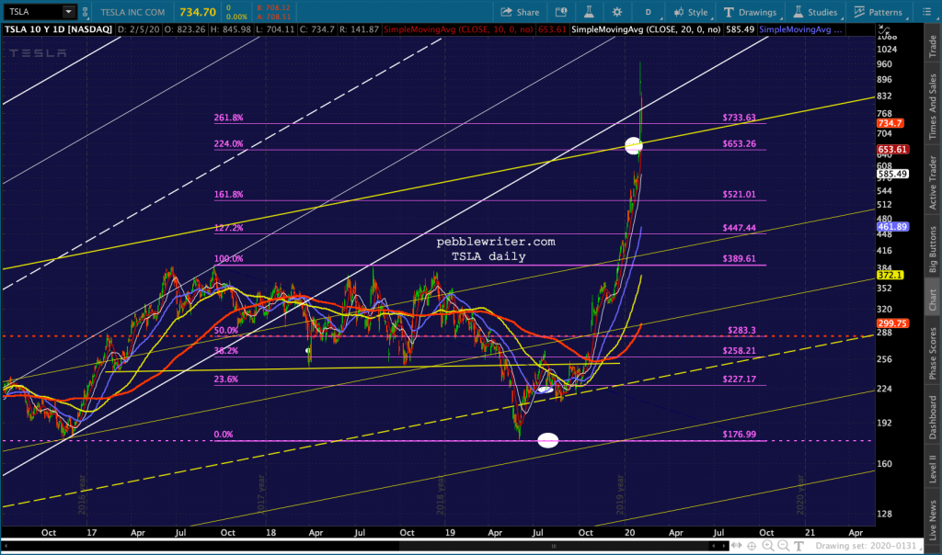The image size is (942, 555).
Task: Click the scrollbar right arrow
Action: pyautogui.click(x=723, y=546)
